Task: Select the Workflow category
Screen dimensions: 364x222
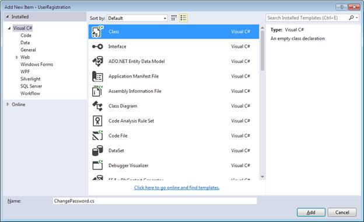Action: pyautogui.click(x=30, y=93)
